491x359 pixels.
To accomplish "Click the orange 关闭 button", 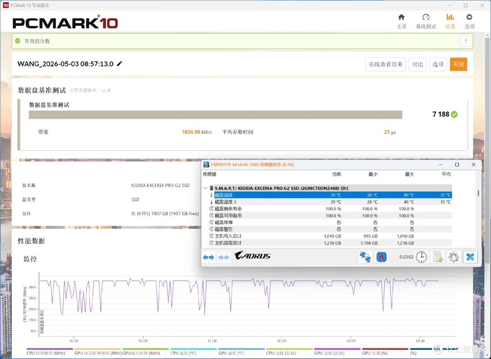I will [458, 64].
